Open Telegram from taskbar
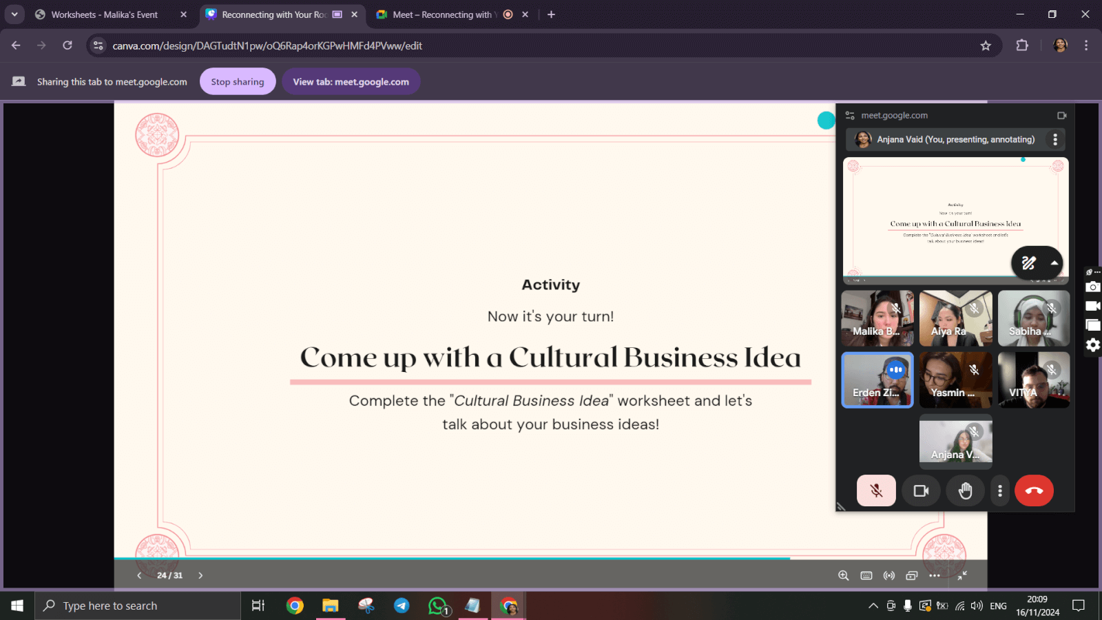The width and height of the screenshot is (1102, 620). coord(402,606)
